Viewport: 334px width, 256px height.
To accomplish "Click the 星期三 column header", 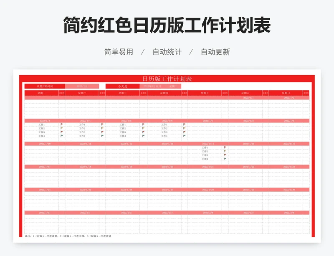I will [x=123, y=93].
